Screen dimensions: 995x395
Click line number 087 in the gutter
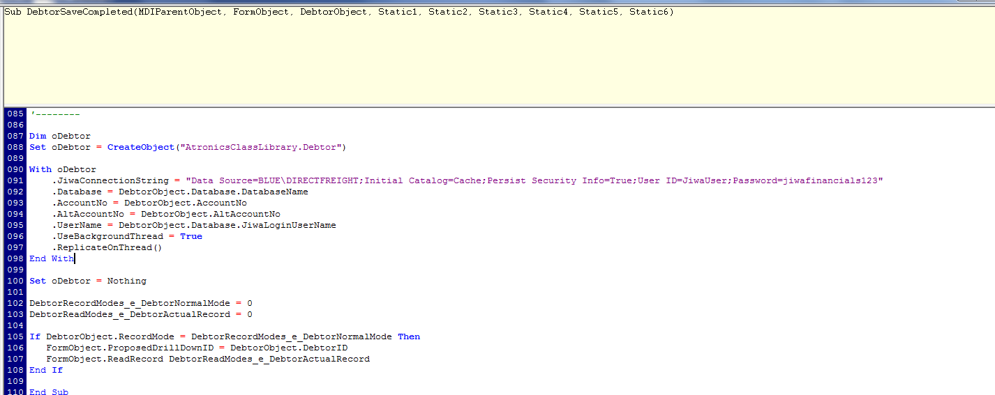[x=15, y=136]
